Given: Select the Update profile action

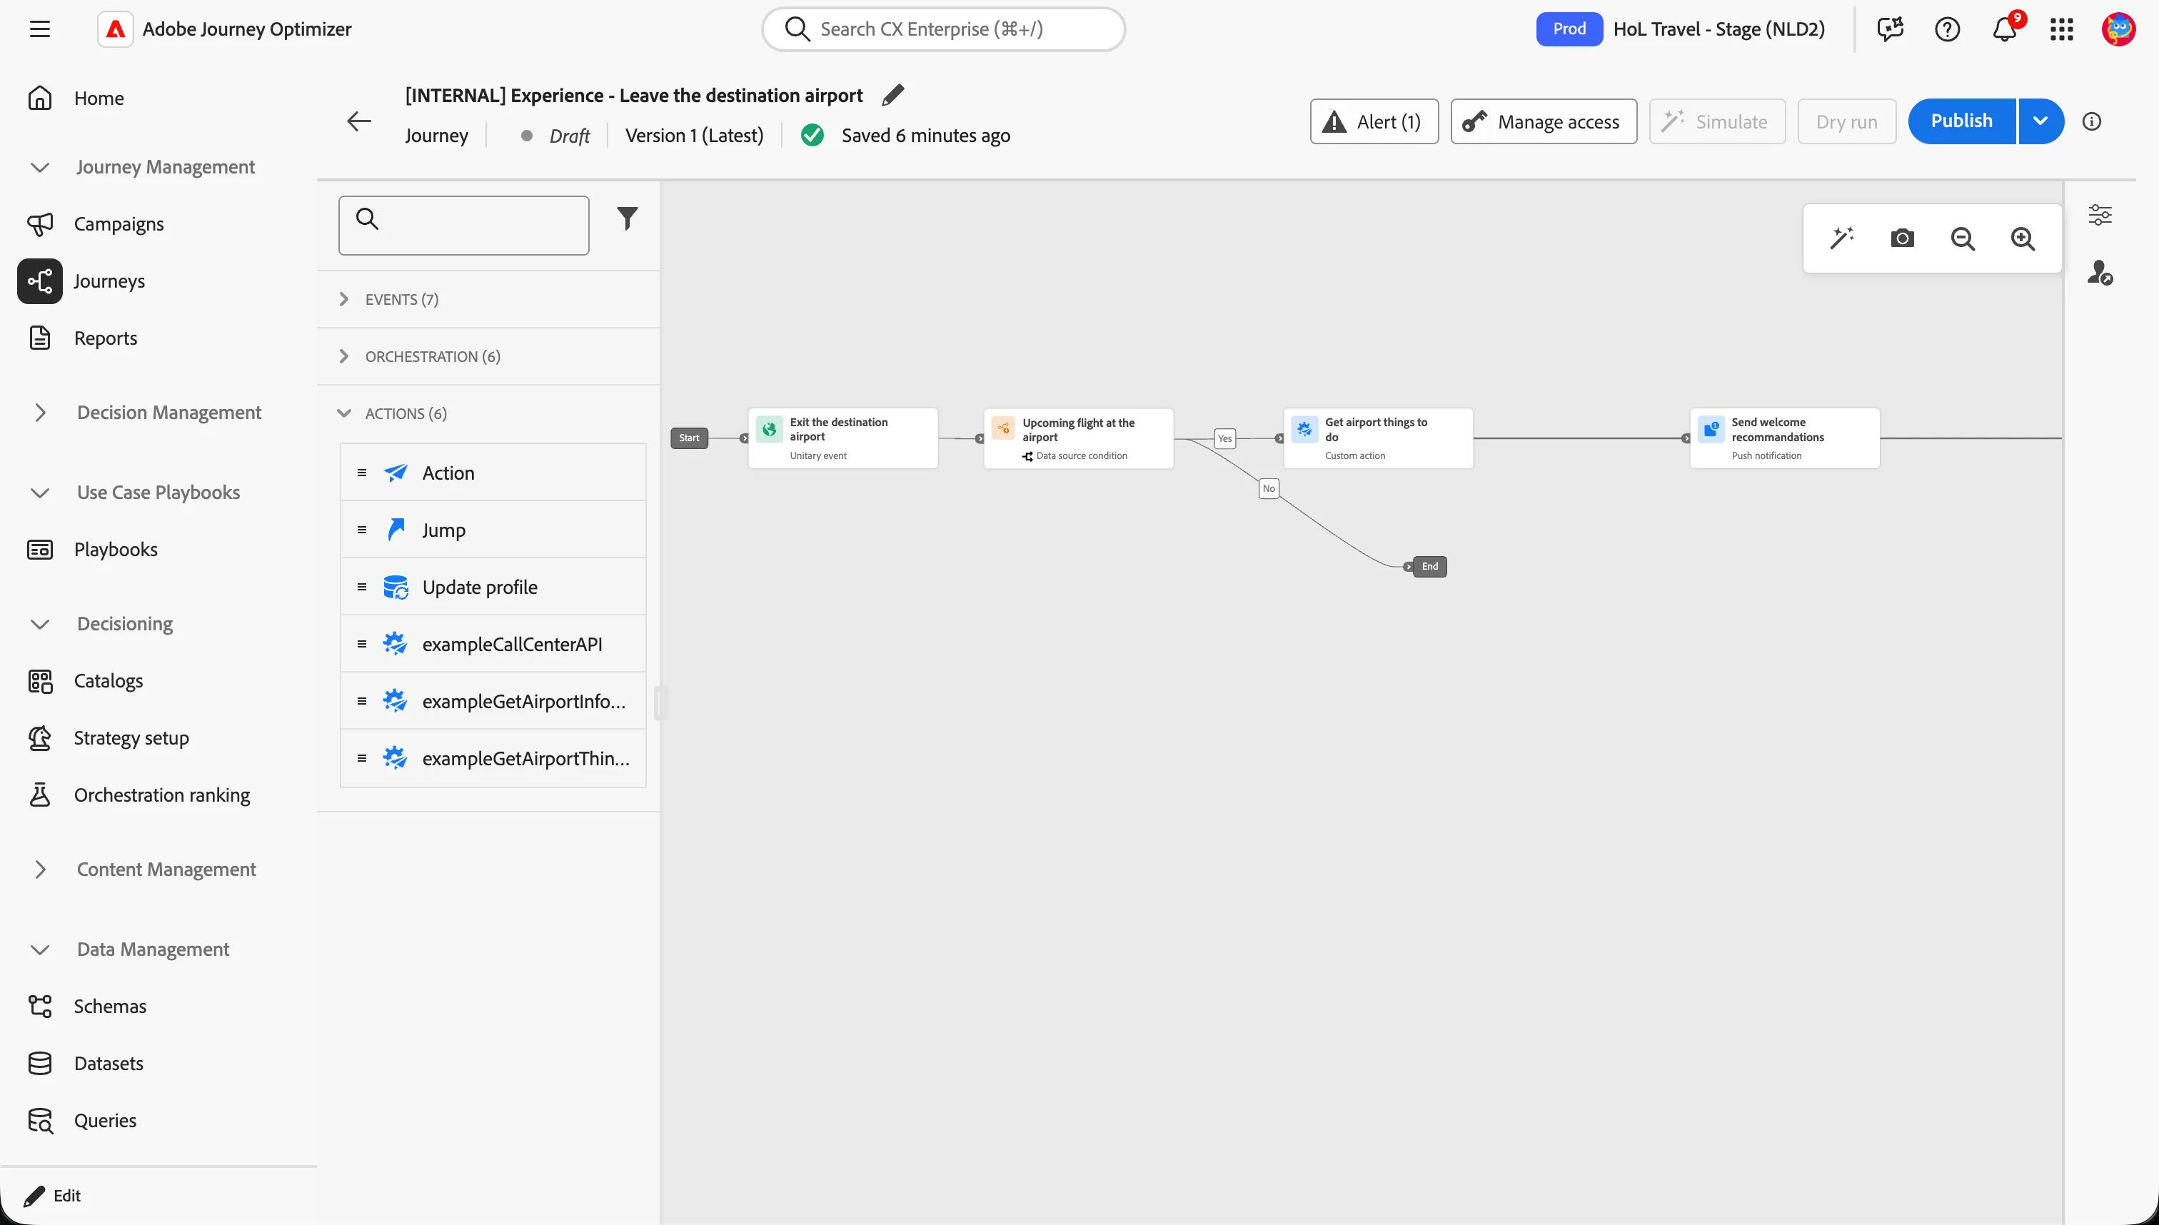Looking at the screenshot, I should click(493, 588).
